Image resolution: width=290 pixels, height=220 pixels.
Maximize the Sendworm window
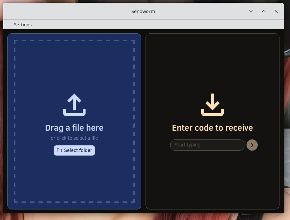(264, 11)
